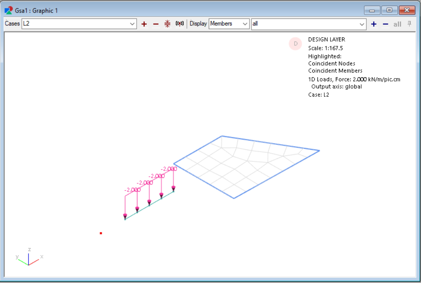
Task: Click the broadcast signal icon in toolbar
Action: point(179,24)
